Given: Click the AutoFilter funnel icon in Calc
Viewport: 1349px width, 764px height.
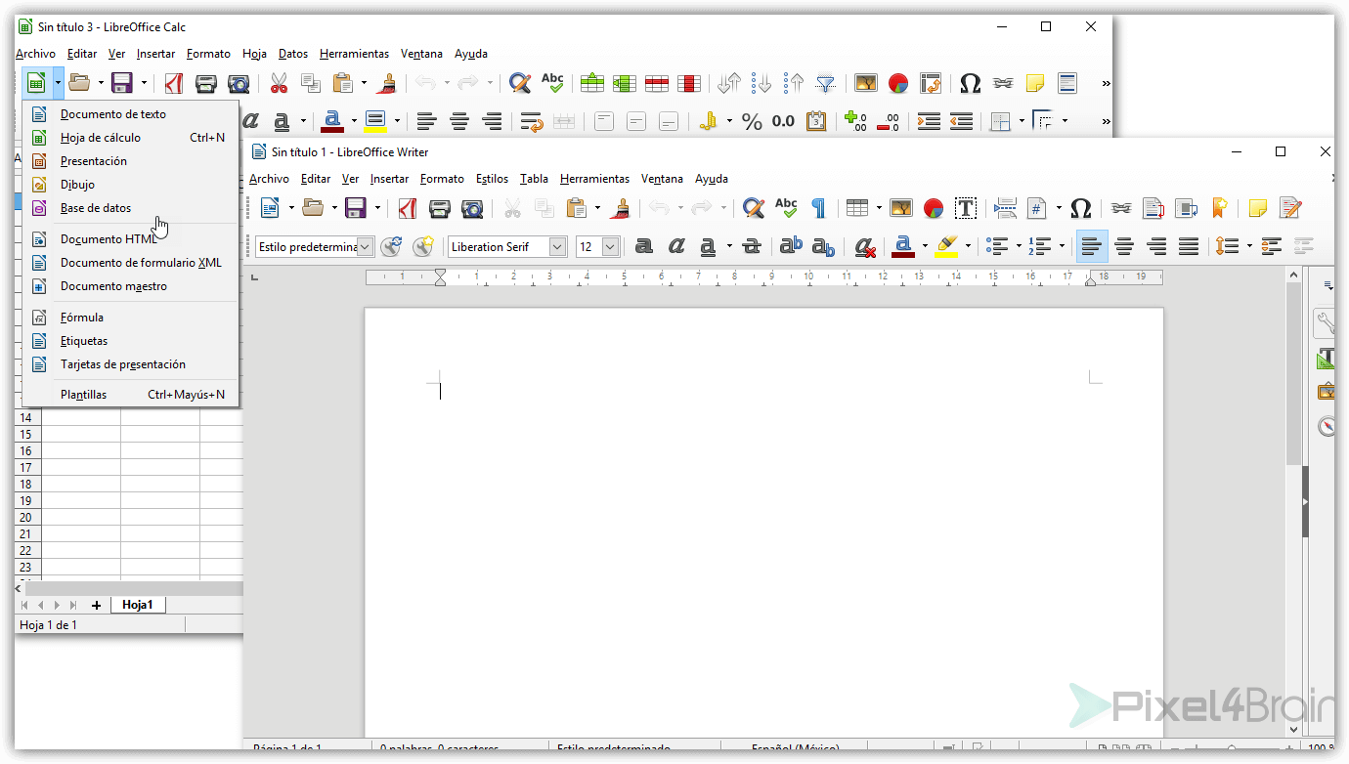Looking at the screenshot, I should (x=826, y=84).
